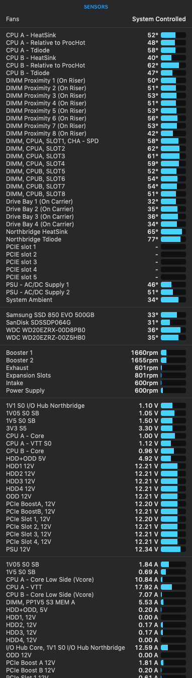Select the 3V3 S5 voltage row

[x=96, y=428]
